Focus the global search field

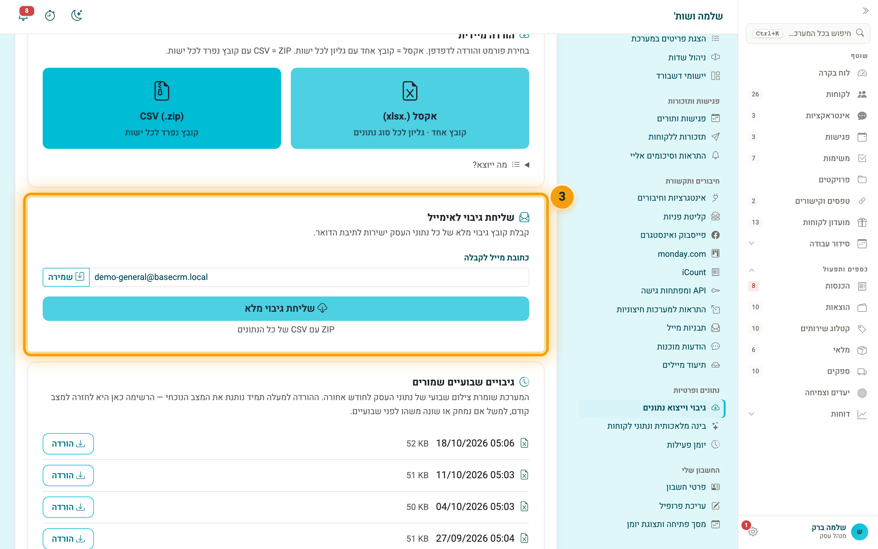click(x=808, y=34)
